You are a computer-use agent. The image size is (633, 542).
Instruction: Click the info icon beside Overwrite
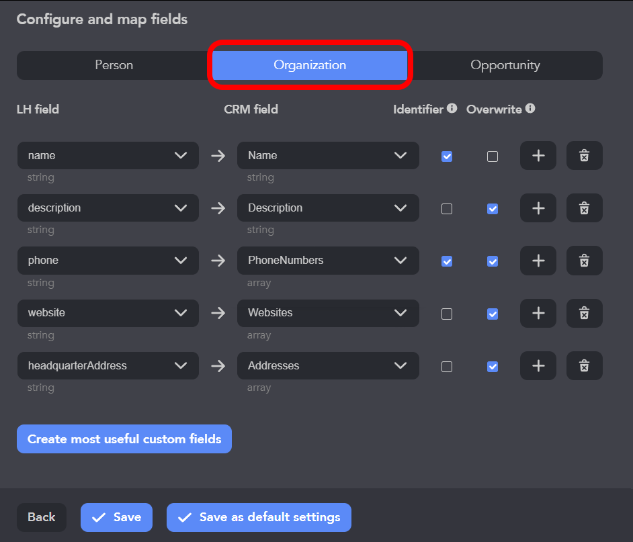coord(530,108)
